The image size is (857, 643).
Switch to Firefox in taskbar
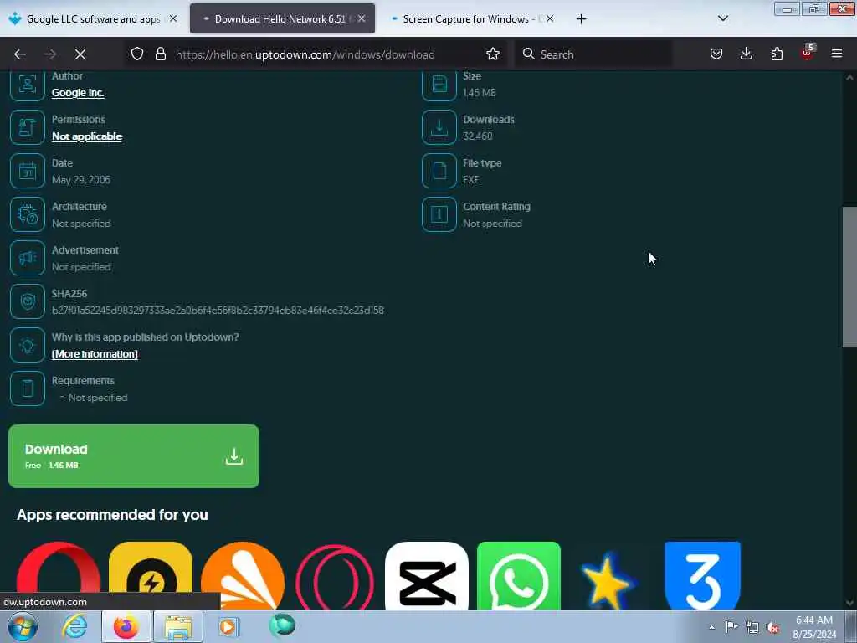pos(126,626)
